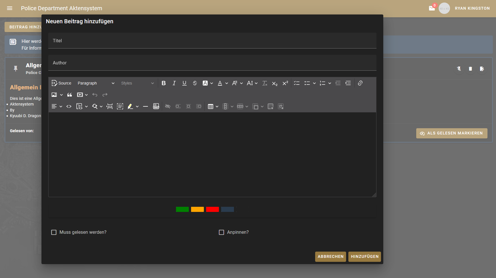
Task: Insert a horizontal line
Action: (x=146, y=106)
